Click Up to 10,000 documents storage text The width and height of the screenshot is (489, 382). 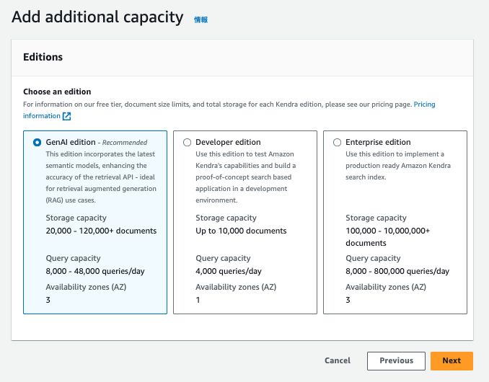coord(241,231)
